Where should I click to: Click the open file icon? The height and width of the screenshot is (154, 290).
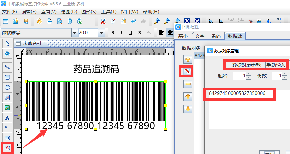(16, 21)
